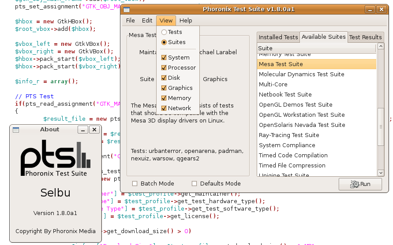Click the Phoronix Test Suite v1.8.0a1 title bar

coord(249,9)
